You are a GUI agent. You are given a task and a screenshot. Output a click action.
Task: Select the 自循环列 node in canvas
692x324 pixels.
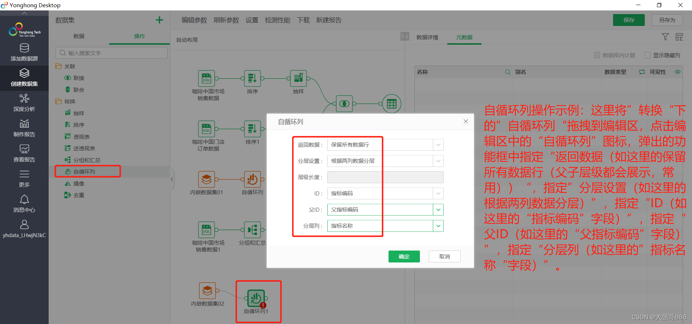(x=252, y=179)
